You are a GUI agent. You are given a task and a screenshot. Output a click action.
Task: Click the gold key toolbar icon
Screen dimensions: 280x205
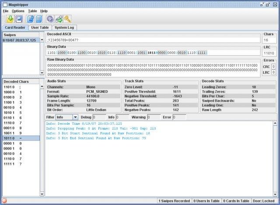[x=67, y=19]
